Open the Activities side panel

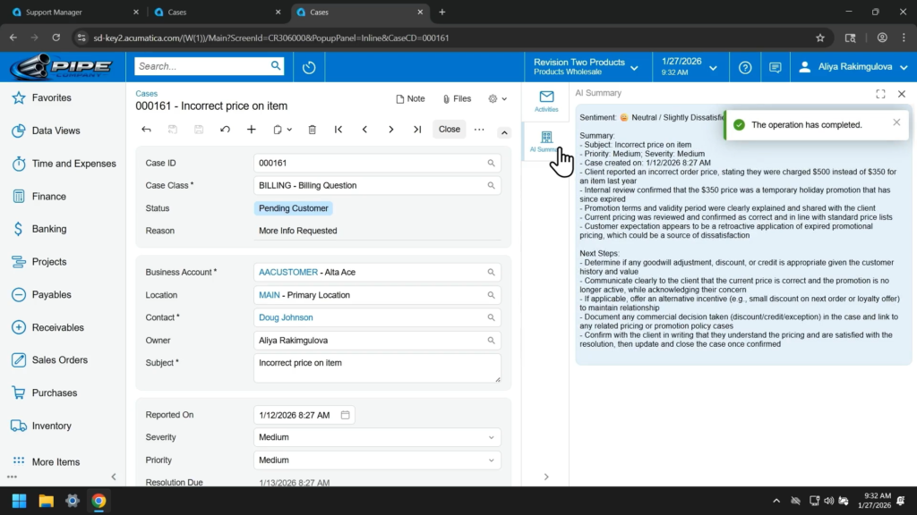pos(546,101)
